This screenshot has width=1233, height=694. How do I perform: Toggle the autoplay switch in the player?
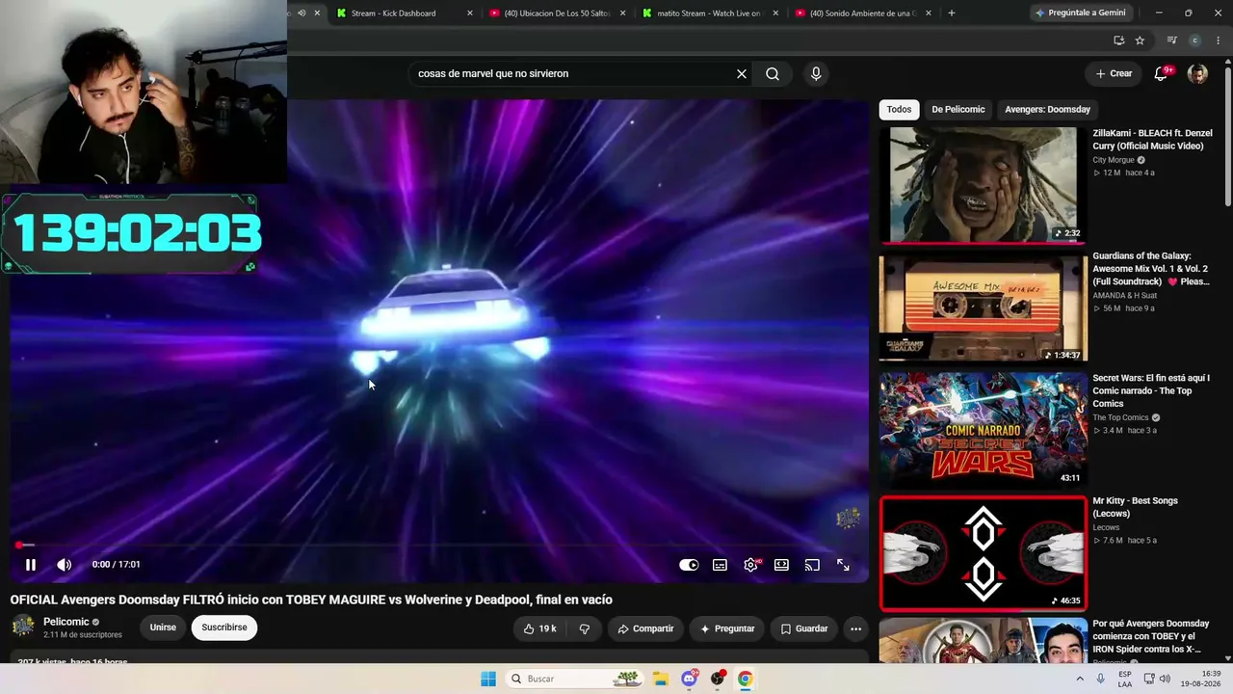[x=689, y=565]
